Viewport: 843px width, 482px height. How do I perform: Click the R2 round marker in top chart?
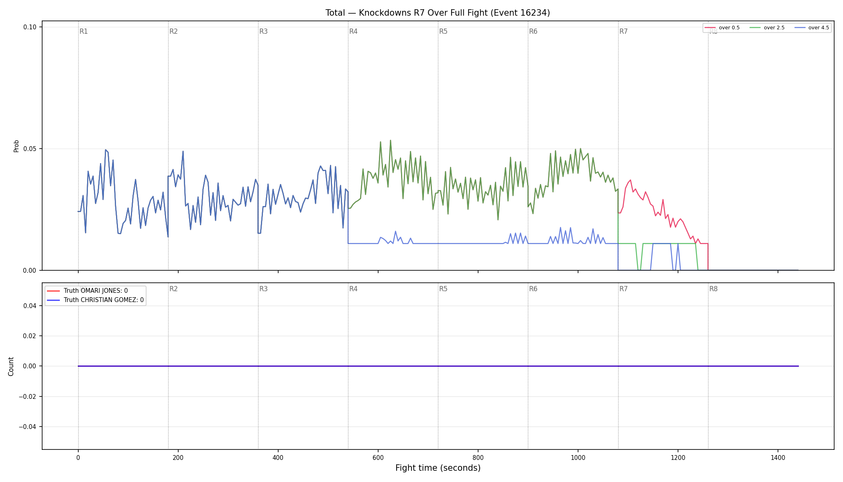pos(173,31)
